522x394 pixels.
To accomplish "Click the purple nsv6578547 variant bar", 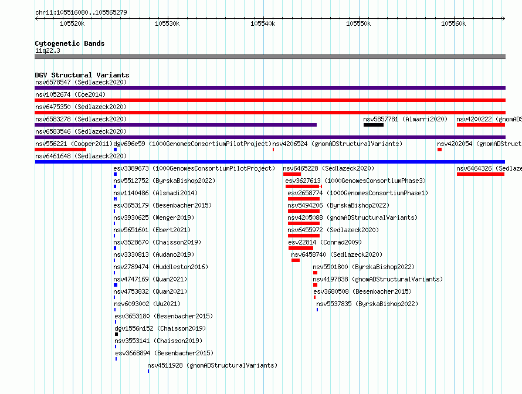I will tap(270, 88).
